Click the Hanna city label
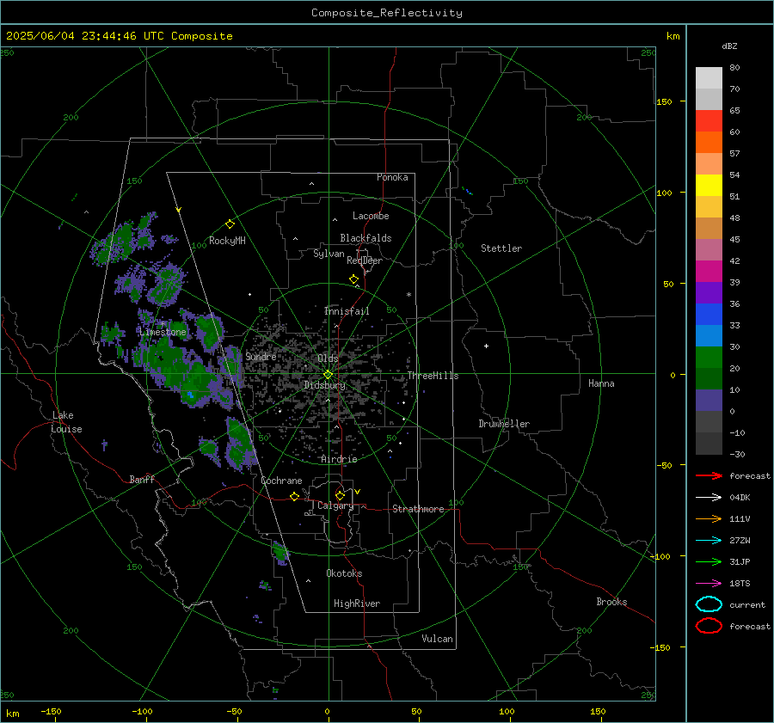Viewport: 774px width, 723px height. tap(601, 383)
